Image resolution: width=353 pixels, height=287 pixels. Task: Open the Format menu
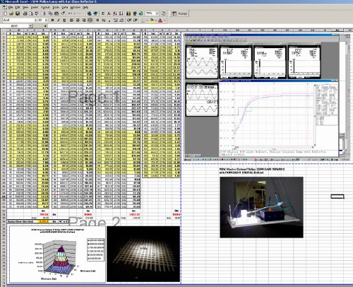pos(45,7)
